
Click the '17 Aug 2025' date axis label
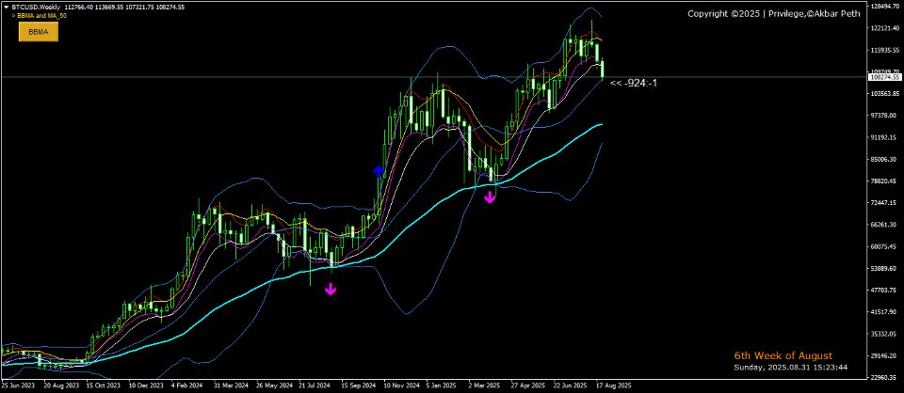coord(612,385)
